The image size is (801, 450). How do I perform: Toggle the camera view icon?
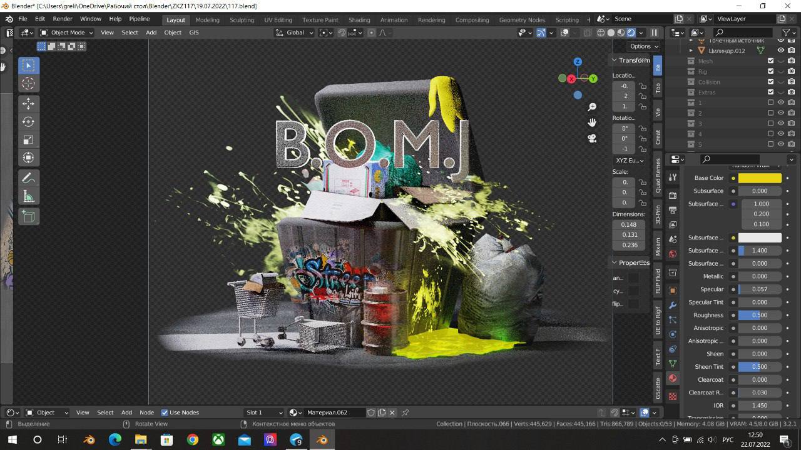(592, 138)
